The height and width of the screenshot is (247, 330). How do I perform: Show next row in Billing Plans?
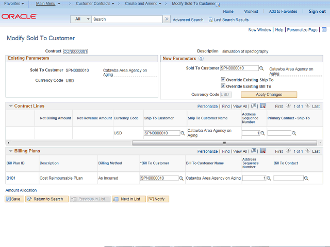(x=308, y=151)
